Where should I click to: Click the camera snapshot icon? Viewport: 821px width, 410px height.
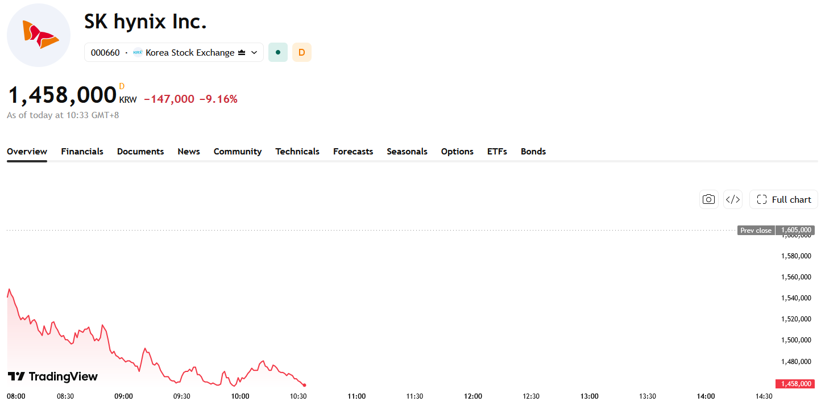pyautogui.click(x=708, y=199)
